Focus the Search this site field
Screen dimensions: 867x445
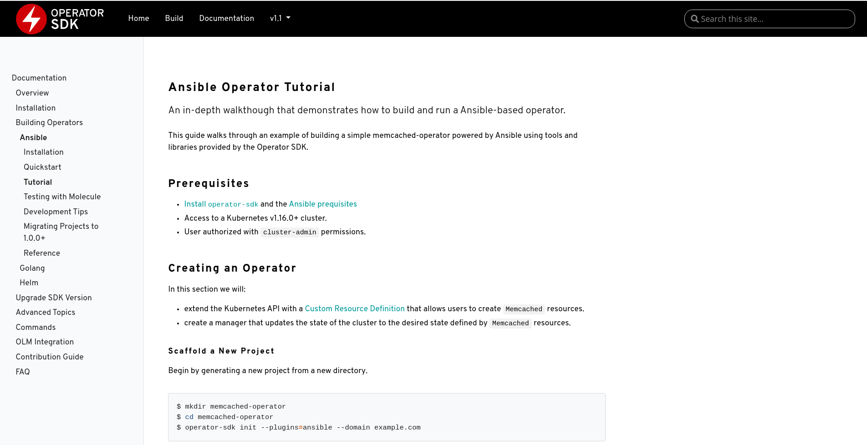coord(770,19)
